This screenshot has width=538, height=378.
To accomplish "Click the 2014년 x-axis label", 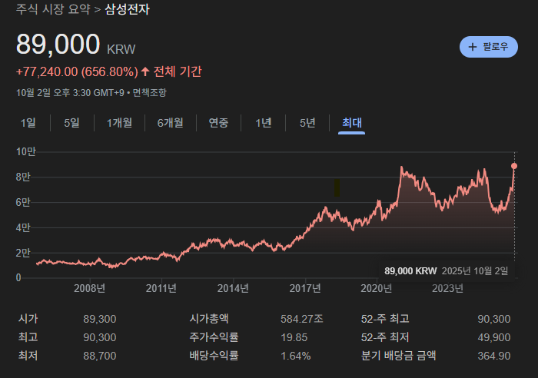I will [x=233, y=288].
